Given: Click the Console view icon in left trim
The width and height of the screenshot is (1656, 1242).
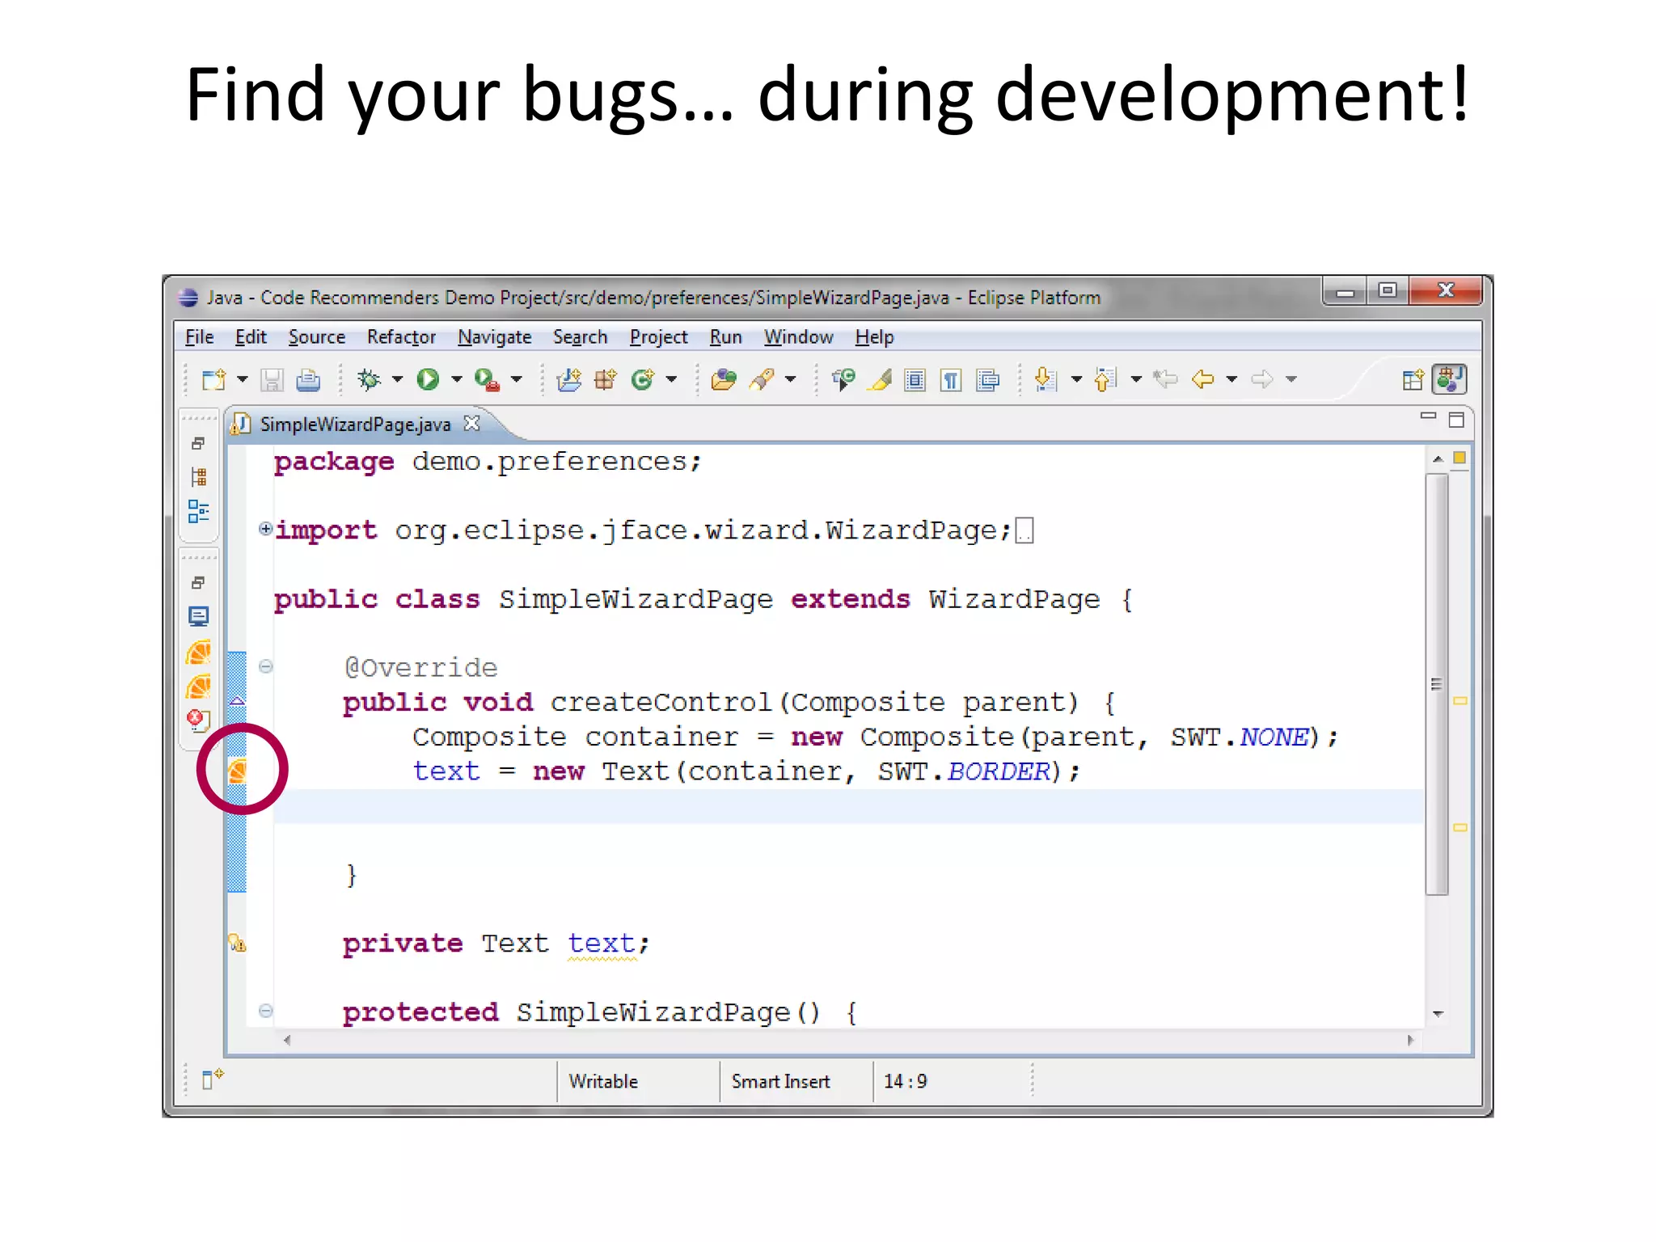Looking at the screenshot, I should coord(198,617).
